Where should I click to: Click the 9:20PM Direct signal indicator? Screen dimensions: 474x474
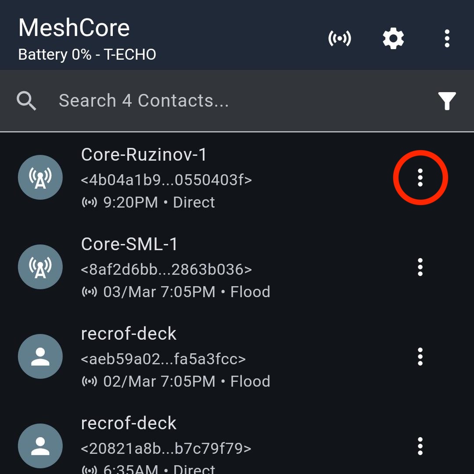point(90,202)
